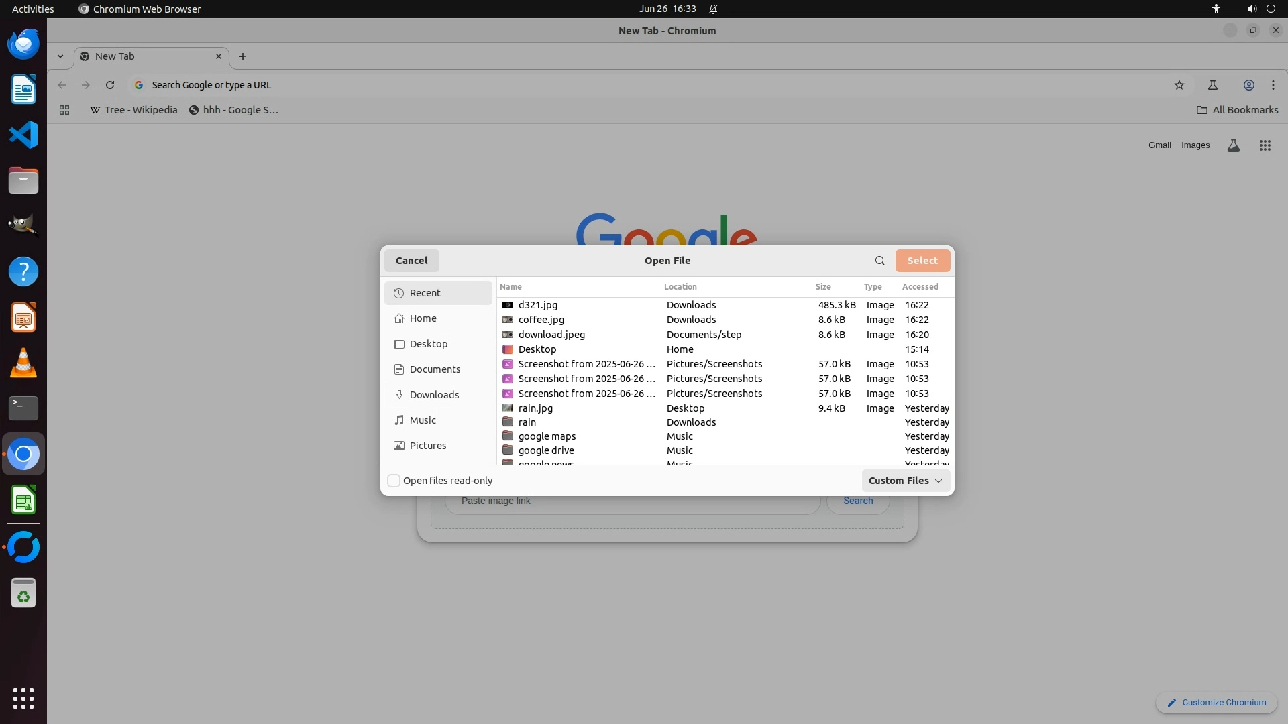Bookmark page with the star icon
The width and height of the screenshot is (1288, 724).
[x=1179, y=85]
